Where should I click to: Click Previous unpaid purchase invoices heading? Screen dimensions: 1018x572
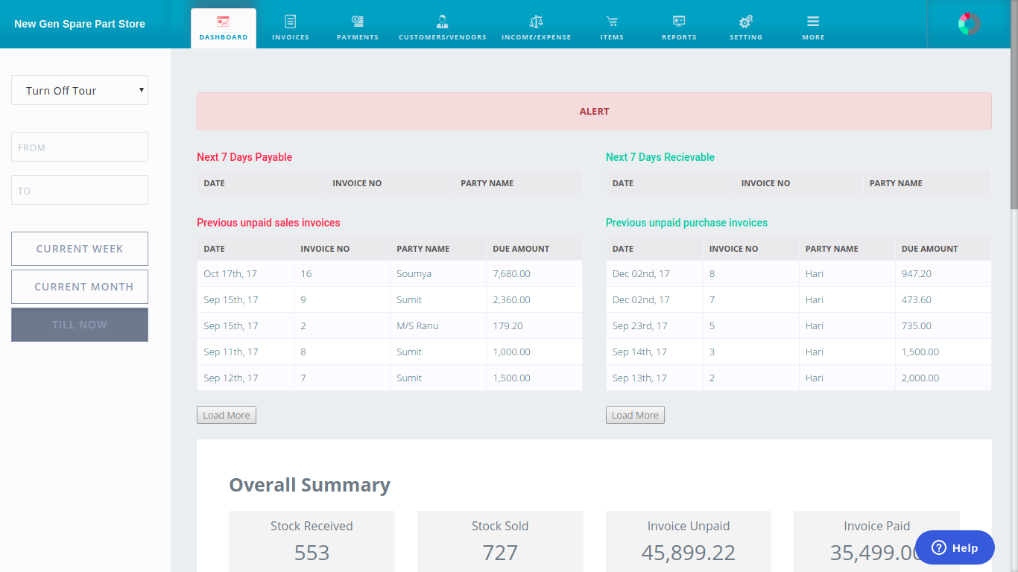coord(686,223)
